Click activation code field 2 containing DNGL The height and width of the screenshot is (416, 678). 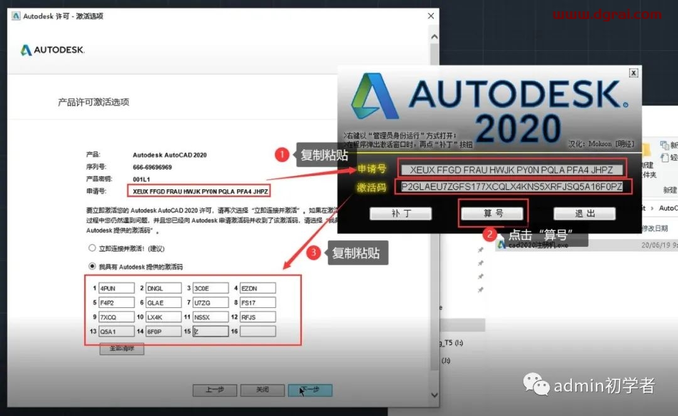(163, 288)
